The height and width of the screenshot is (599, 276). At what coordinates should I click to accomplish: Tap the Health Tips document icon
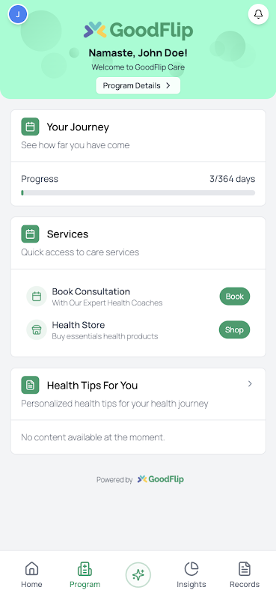click(30, 385)
